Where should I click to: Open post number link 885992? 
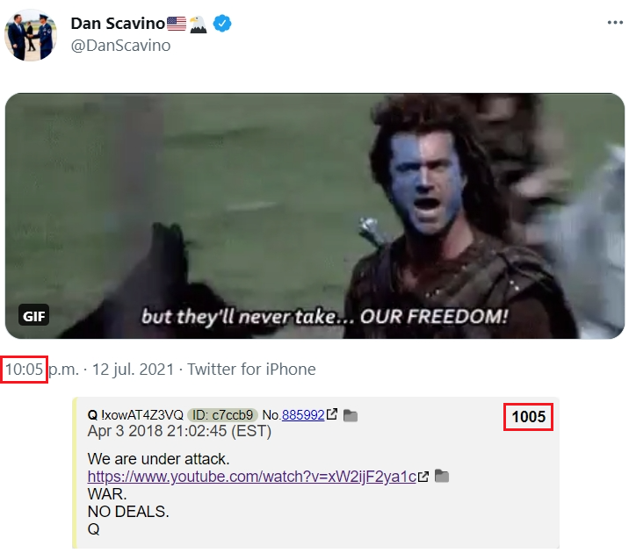(x=303, y=414)
